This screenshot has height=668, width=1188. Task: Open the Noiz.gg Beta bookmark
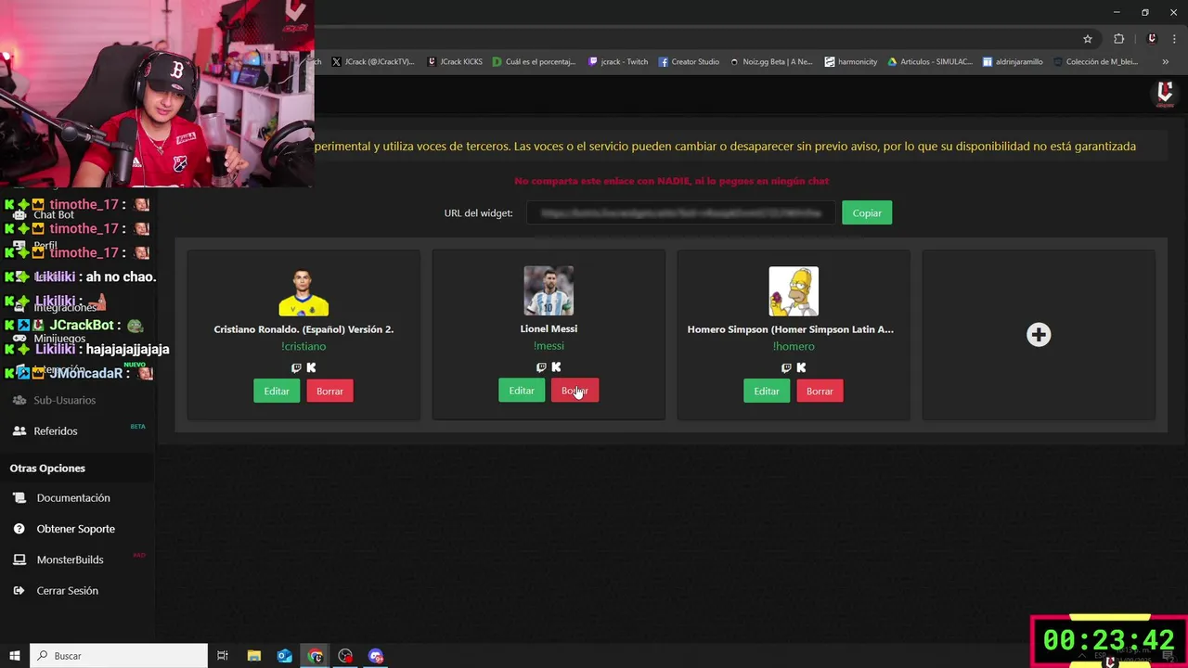click(771, 62)
